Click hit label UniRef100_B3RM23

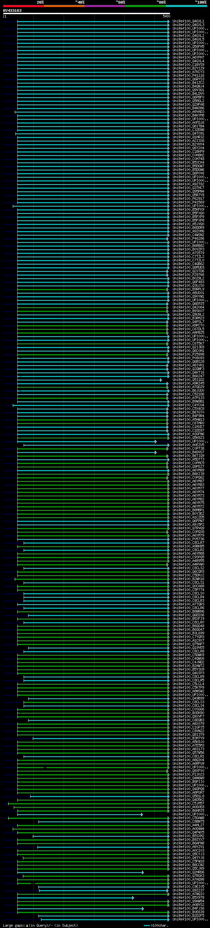(188, 318)
